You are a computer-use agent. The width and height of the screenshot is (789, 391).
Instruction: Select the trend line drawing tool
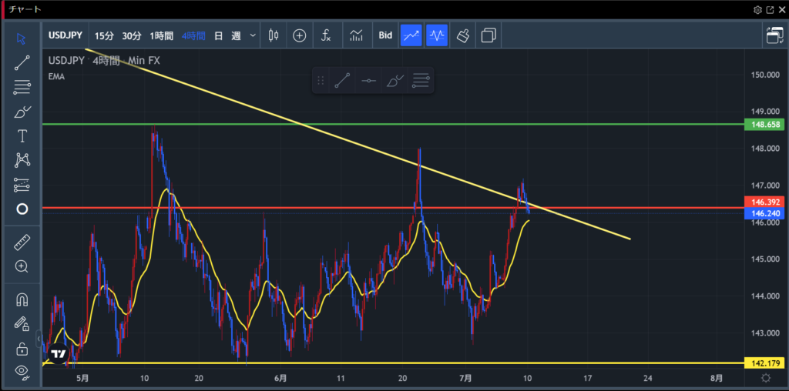[22, 63]
